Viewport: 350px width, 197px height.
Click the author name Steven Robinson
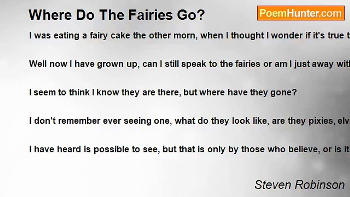300,185
